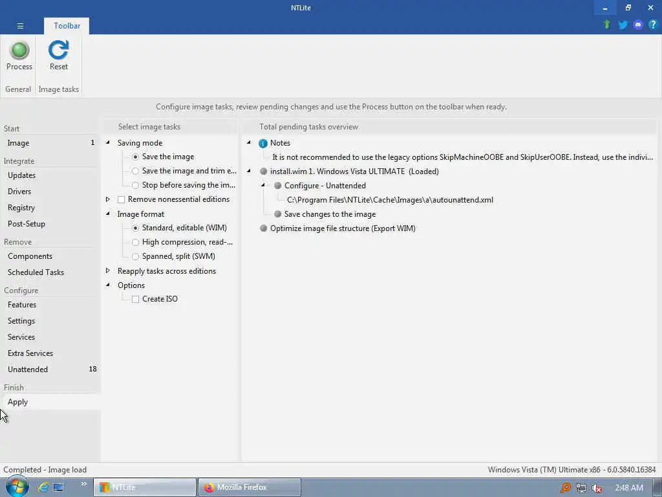
Task: Launch Internet Explorer from quick launch
Action: (43, 487)
